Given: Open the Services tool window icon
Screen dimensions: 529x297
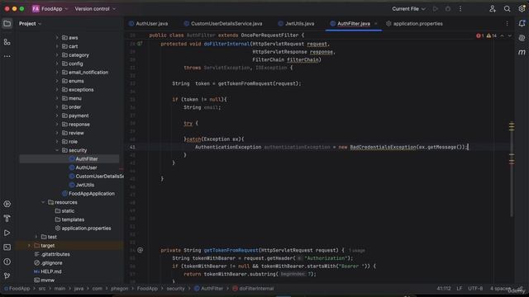Looking at the screenshot, I should [x=7, y=204].
